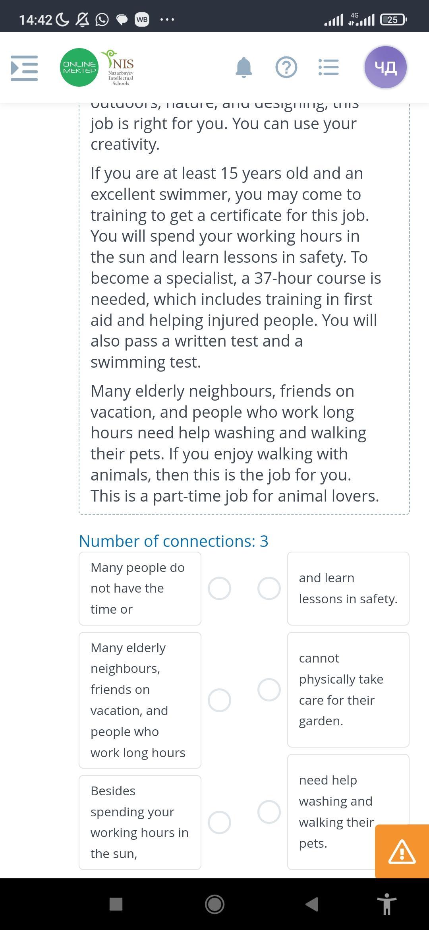Viewport: 429px width, 930px height.
Task: Tap the Android recent apps square button
Action: (x=116, y=904)
